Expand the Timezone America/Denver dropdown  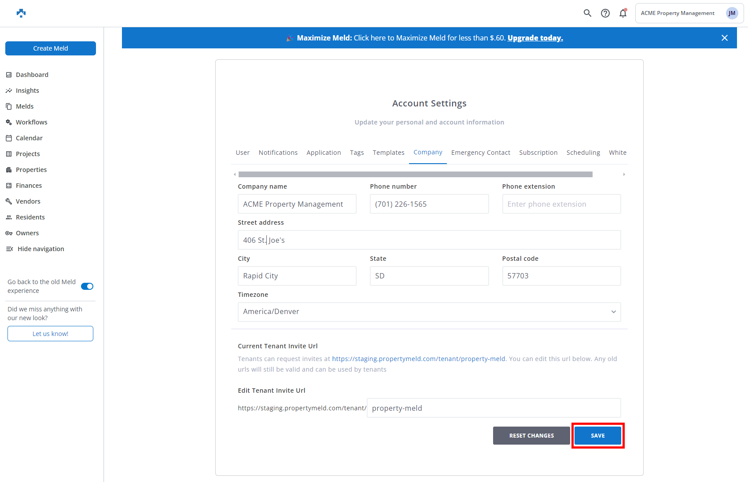[x=429, y=312]
